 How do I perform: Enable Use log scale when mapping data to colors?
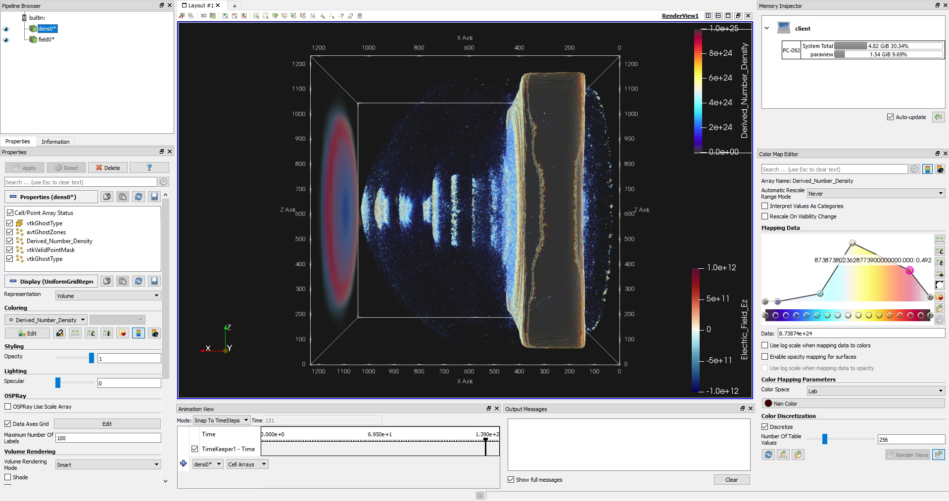(x=765, y=345)
